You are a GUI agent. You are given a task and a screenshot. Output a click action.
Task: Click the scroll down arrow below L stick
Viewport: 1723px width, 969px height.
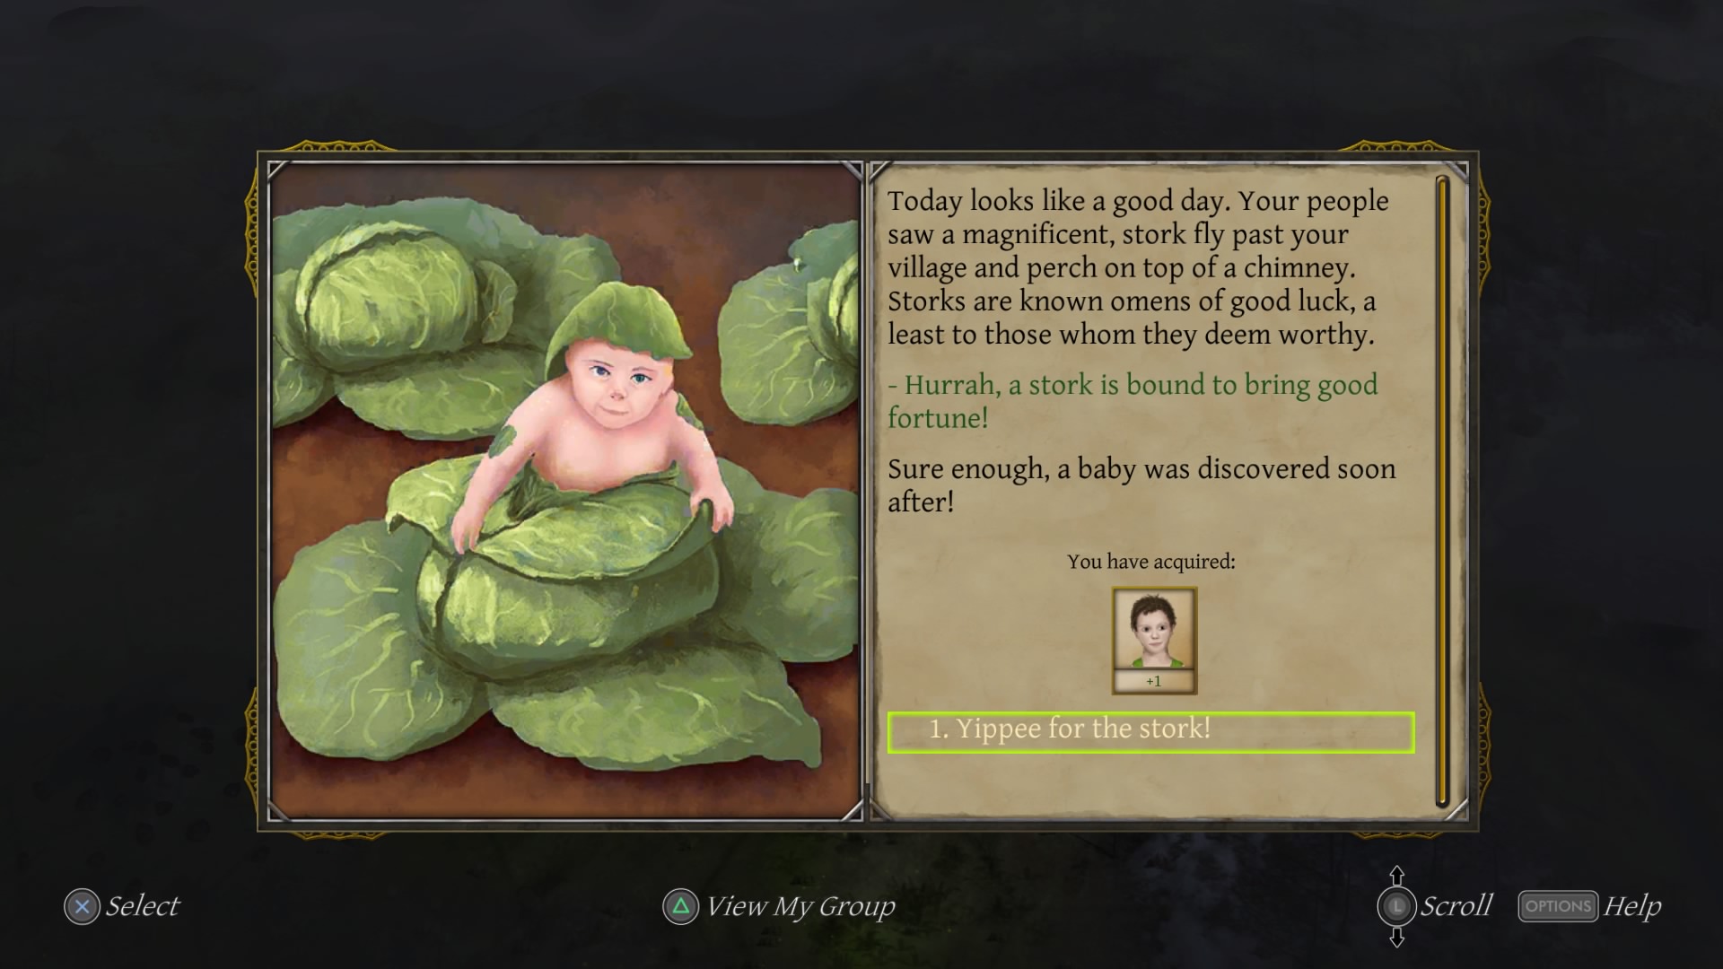(1396, 938)
